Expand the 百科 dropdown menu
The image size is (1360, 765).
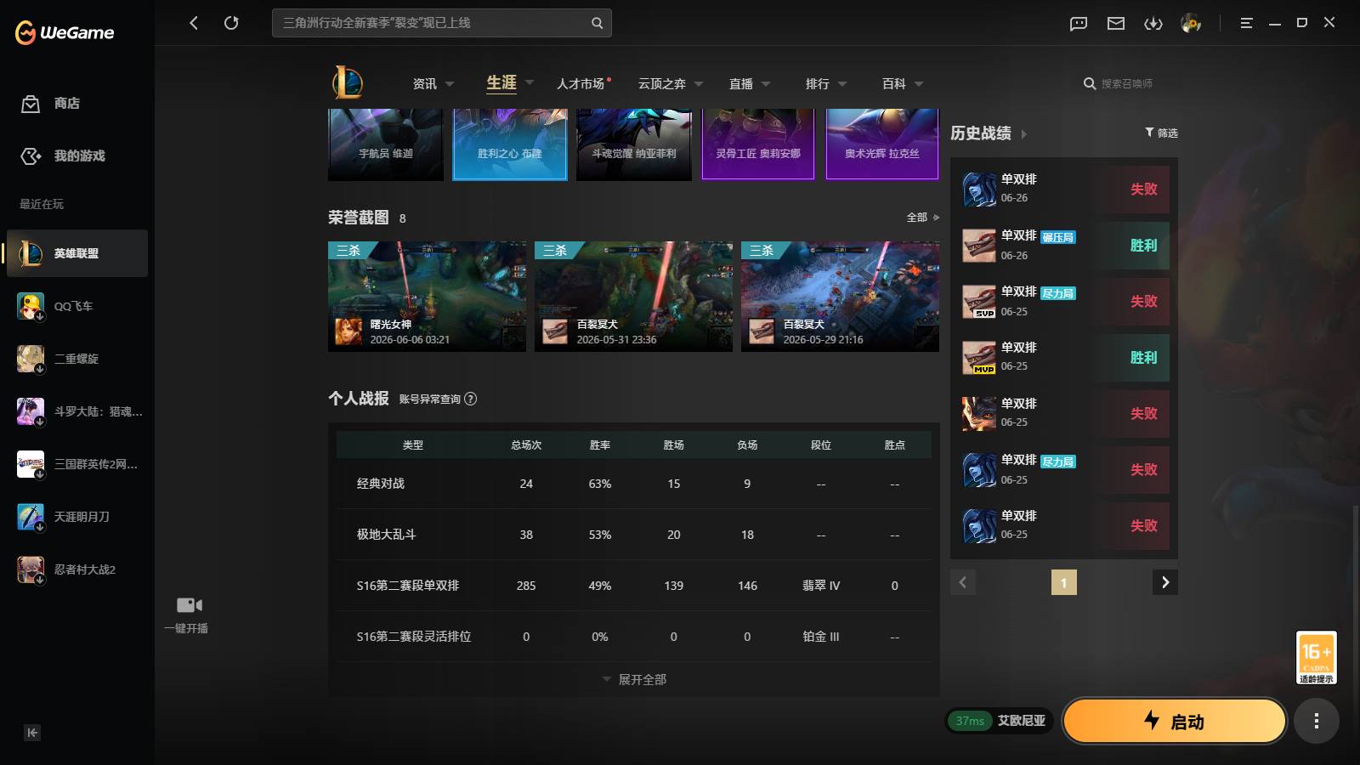[x=919, y=84]
